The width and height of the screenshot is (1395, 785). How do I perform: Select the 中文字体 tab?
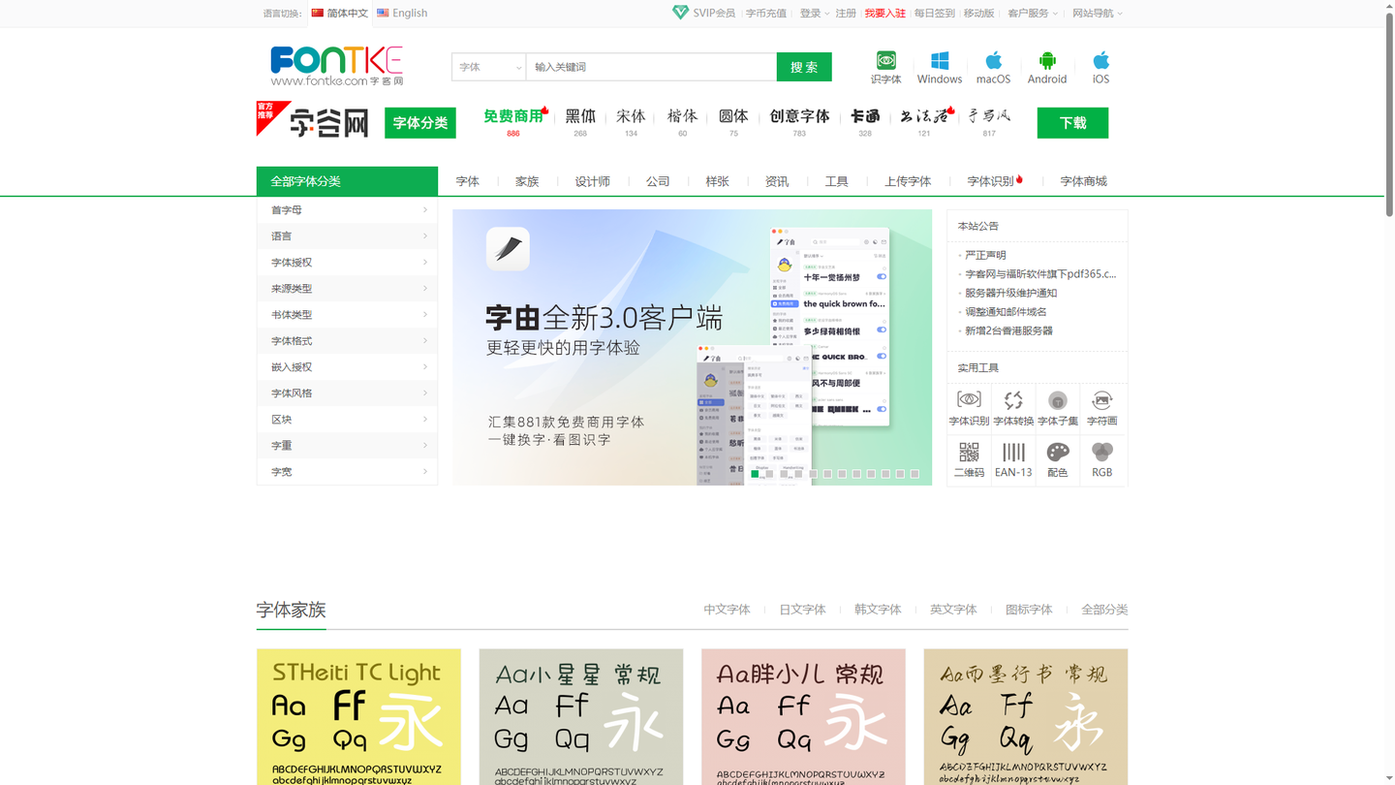(727, 610)
